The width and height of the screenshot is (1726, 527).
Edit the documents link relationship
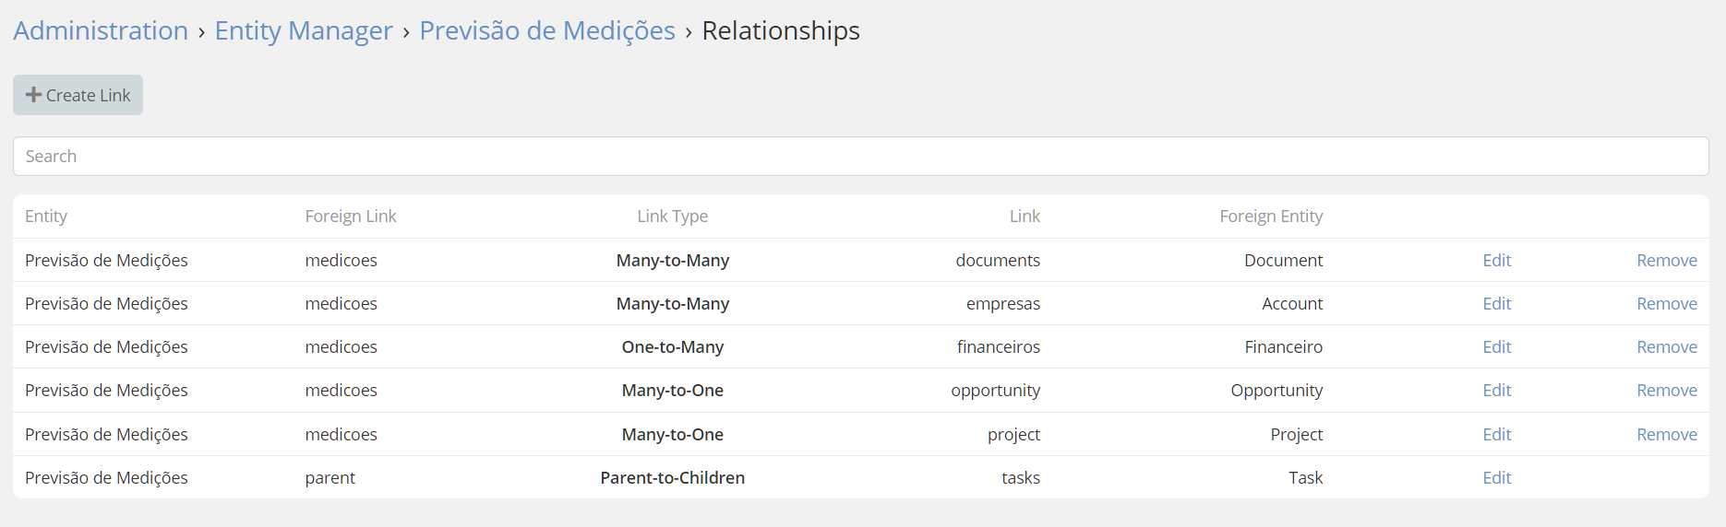pyautogui.click(x=1496, y=261)
